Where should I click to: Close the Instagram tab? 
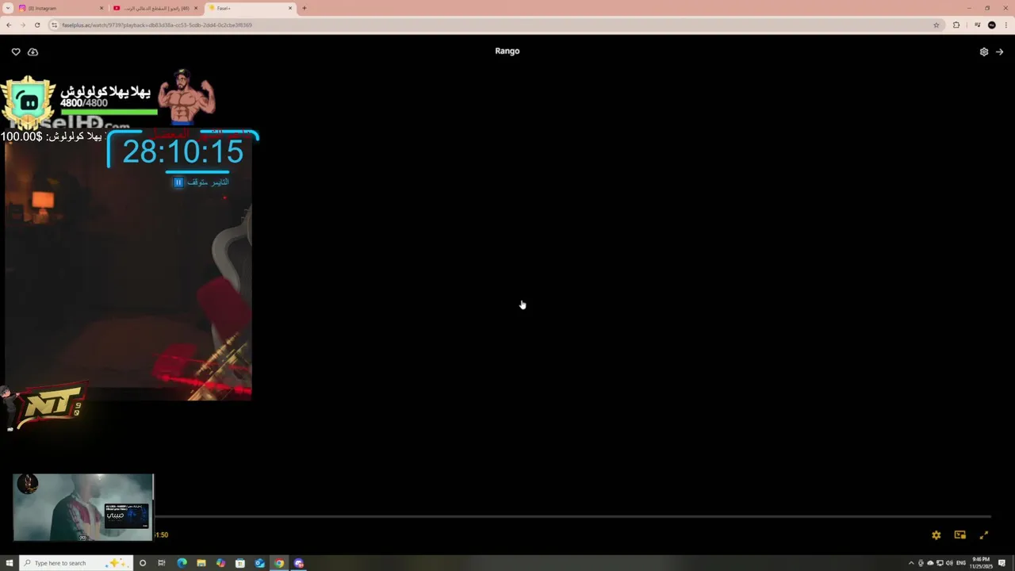(101, 8)
